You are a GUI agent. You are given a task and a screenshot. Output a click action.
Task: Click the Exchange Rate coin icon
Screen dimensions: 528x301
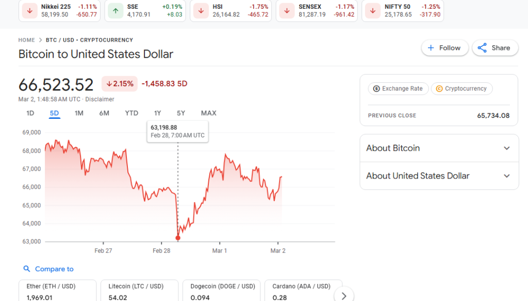(x=375, y=88)
